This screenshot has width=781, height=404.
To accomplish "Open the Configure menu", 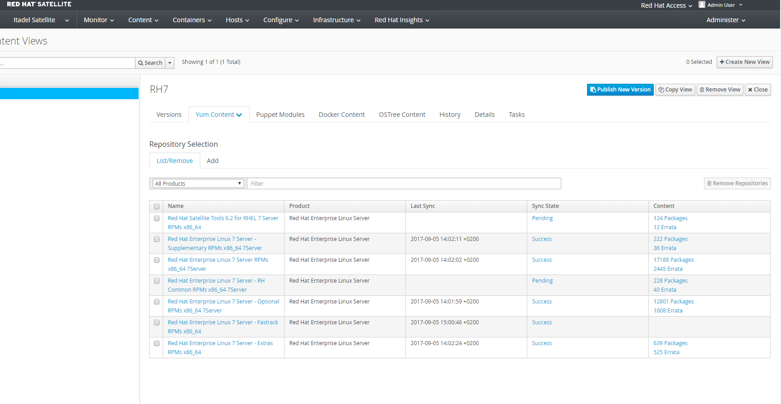I will [x=281, y=20].
